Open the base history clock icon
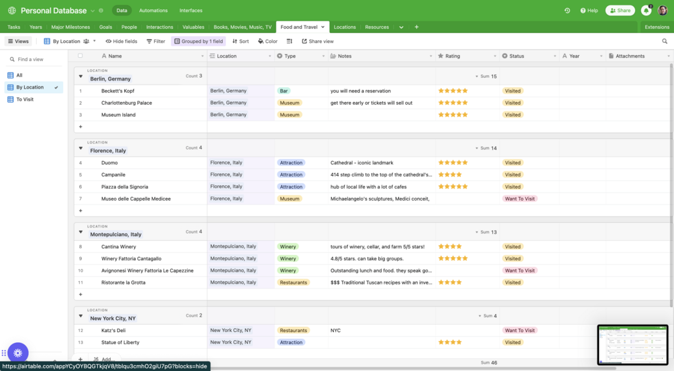The image size is (674, 371). pyautogui.click(x=567, y=10)
